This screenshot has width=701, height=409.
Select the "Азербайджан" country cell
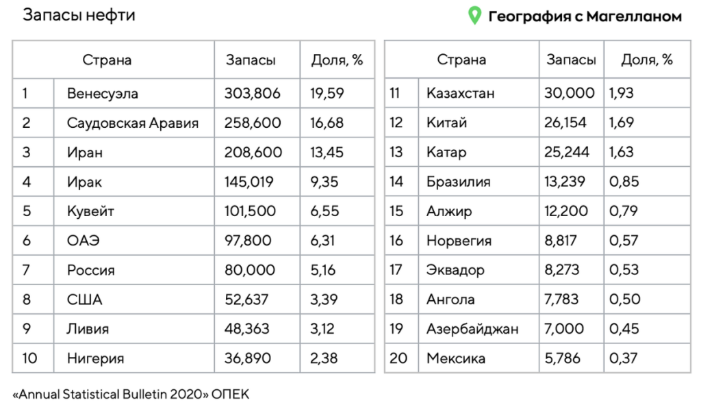point(472,329)
